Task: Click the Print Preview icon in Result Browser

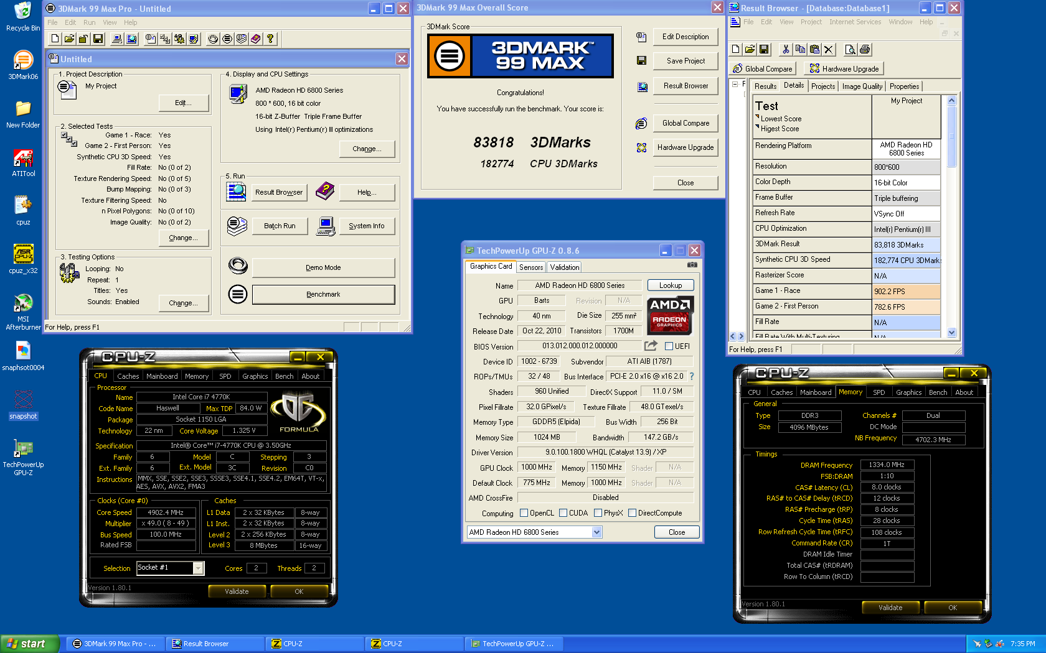Action: click(850, 49)
